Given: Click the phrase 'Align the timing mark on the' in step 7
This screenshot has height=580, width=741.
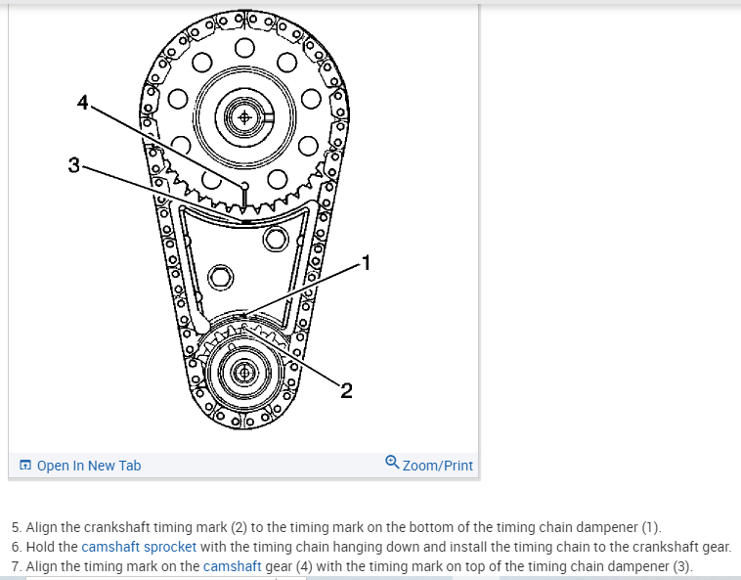Looking at the screenshot, I should pos(112,566).
